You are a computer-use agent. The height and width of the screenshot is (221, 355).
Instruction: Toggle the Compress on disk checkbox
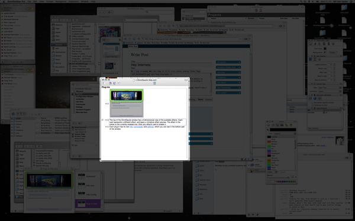312,105
